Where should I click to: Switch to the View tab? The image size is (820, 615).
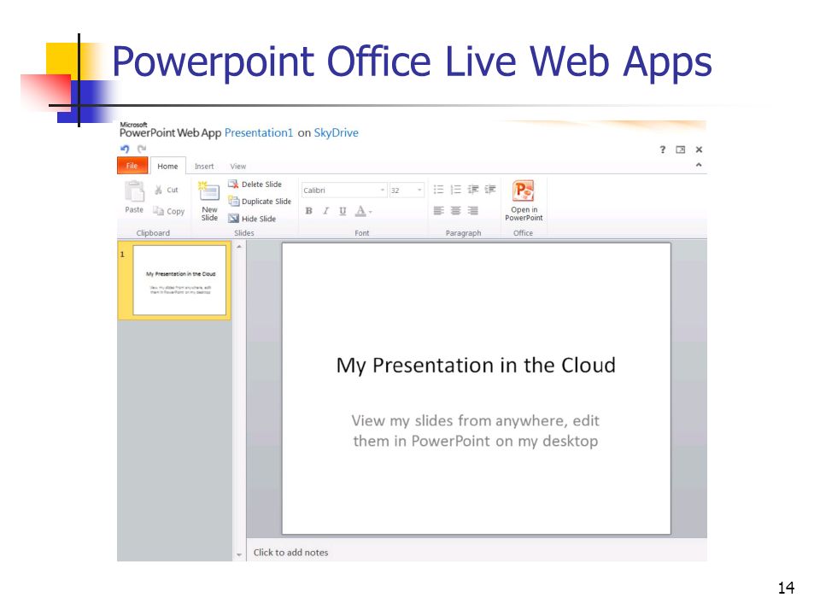(x=238, y=166)
